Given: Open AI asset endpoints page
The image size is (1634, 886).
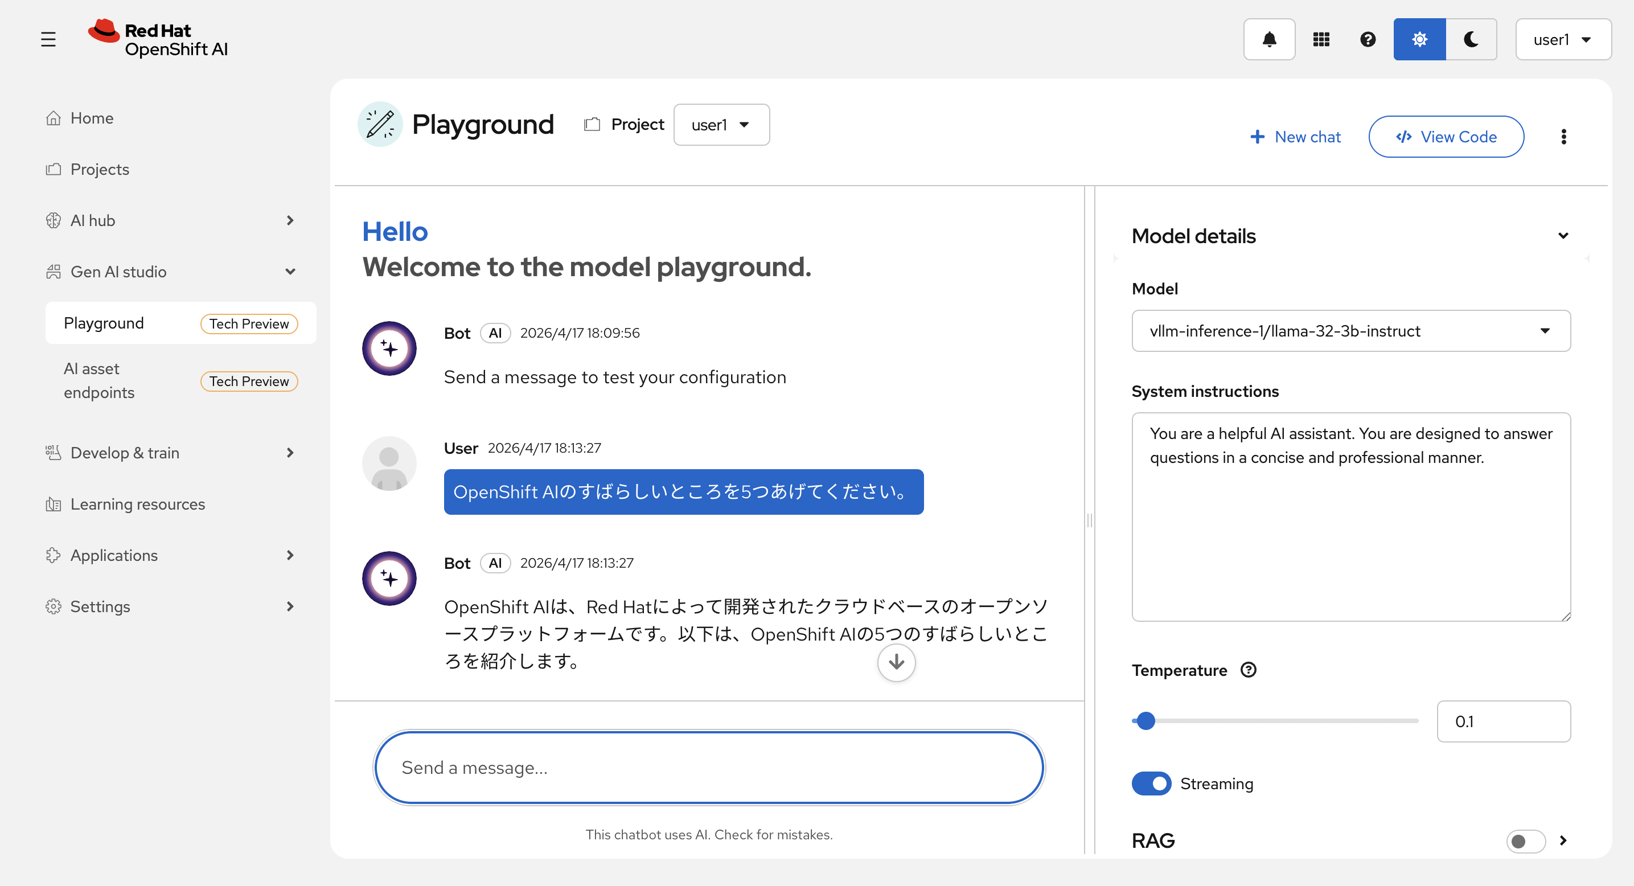Looking at the screenshot, I should point(99,380).
